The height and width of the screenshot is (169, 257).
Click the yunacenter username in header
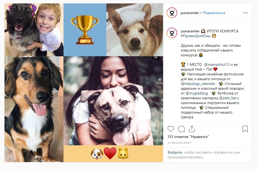[189, 13]
